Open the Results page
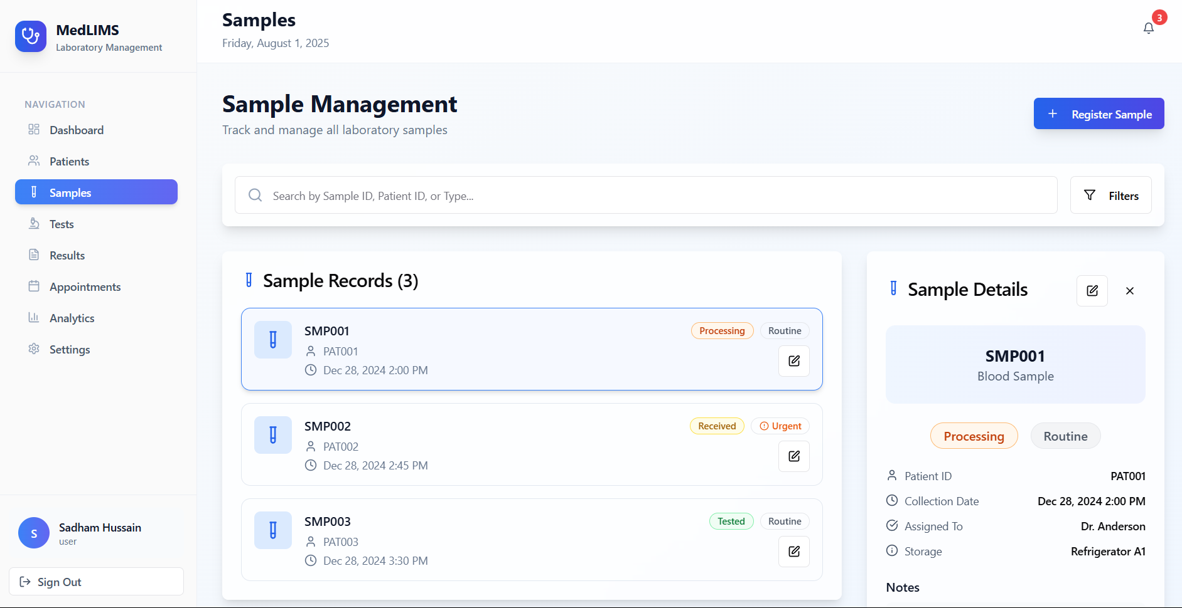 pos(96,255)
